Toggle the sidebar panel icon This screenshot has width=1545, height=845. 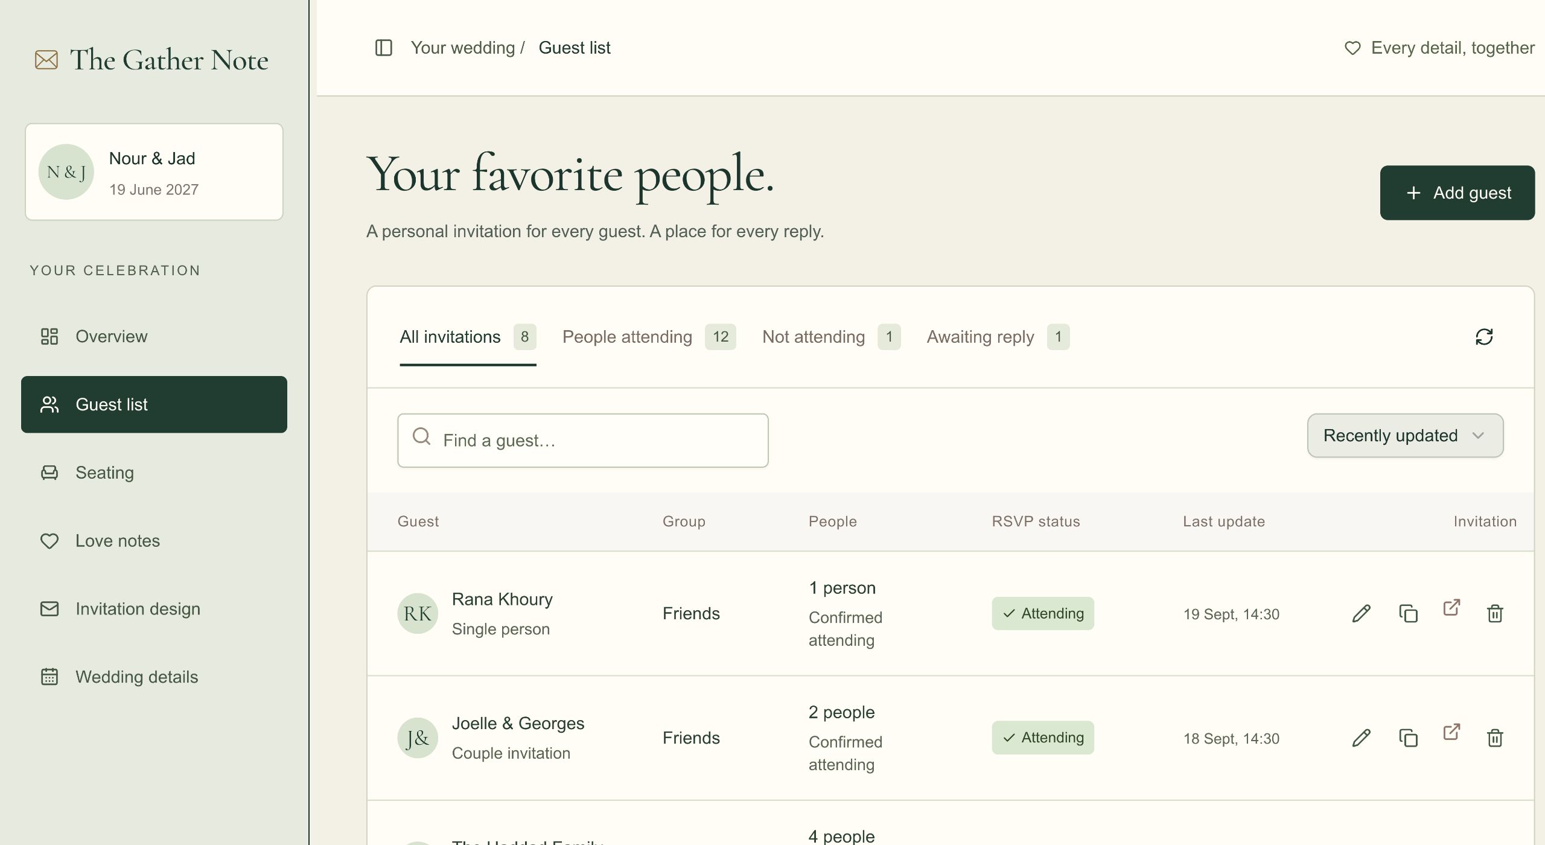pyautogui.click(x=384, y=48)
